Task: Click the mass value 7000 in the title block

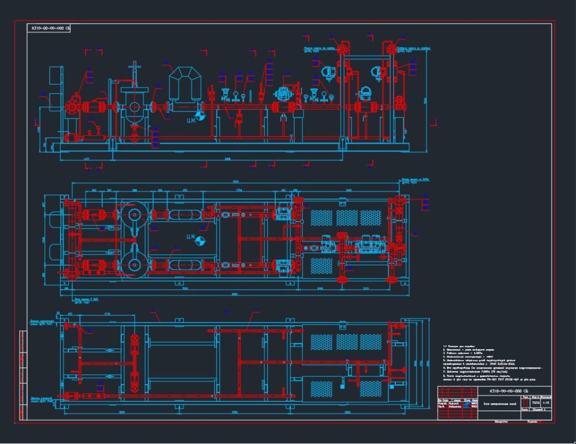Action: pos(535,403)
